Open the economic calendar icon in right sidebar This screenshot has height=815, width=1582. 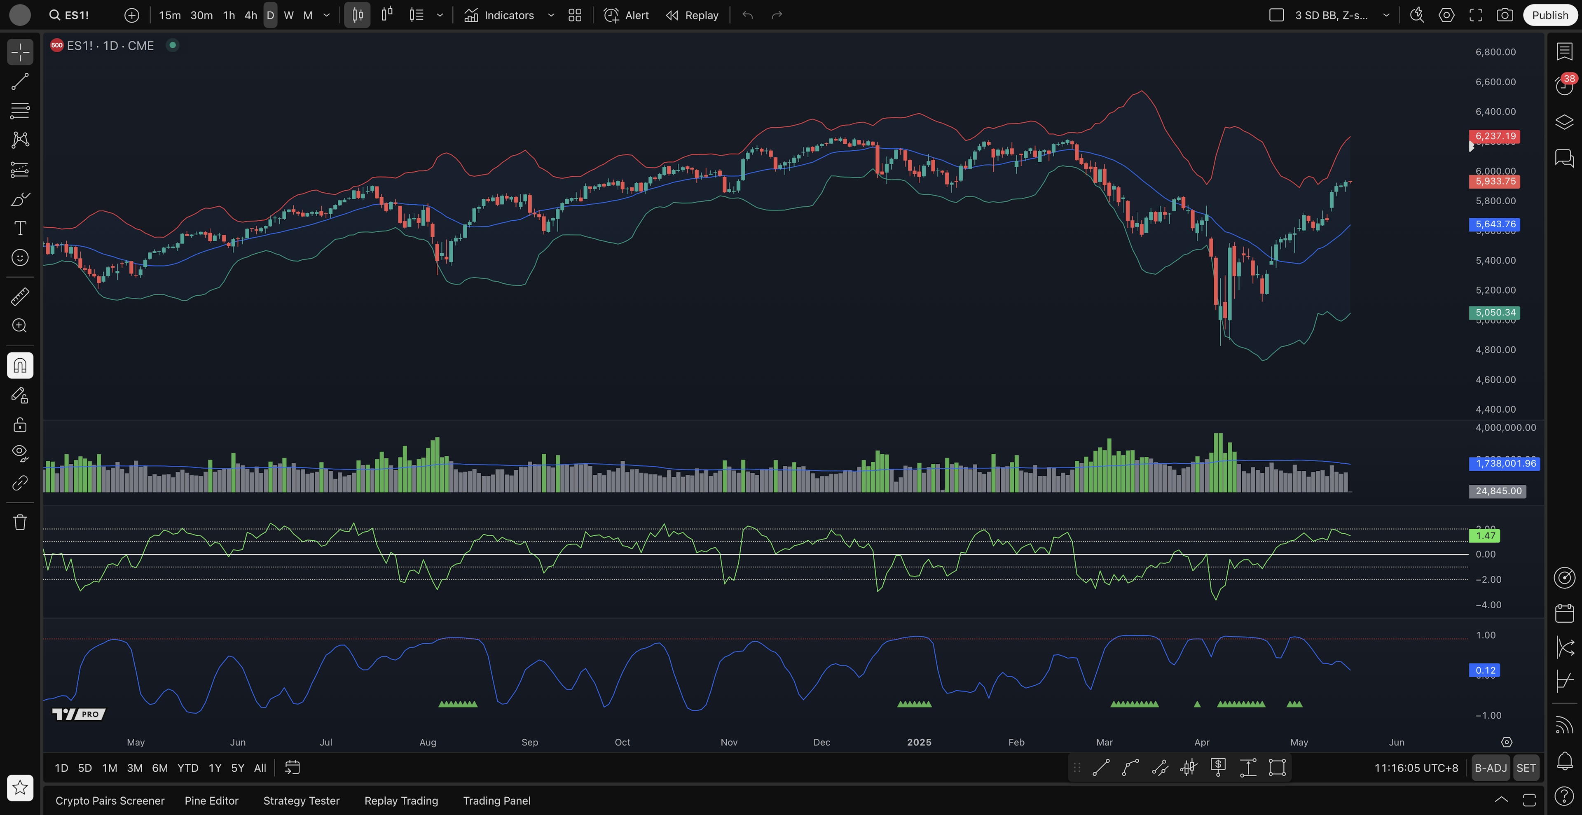1564,612
